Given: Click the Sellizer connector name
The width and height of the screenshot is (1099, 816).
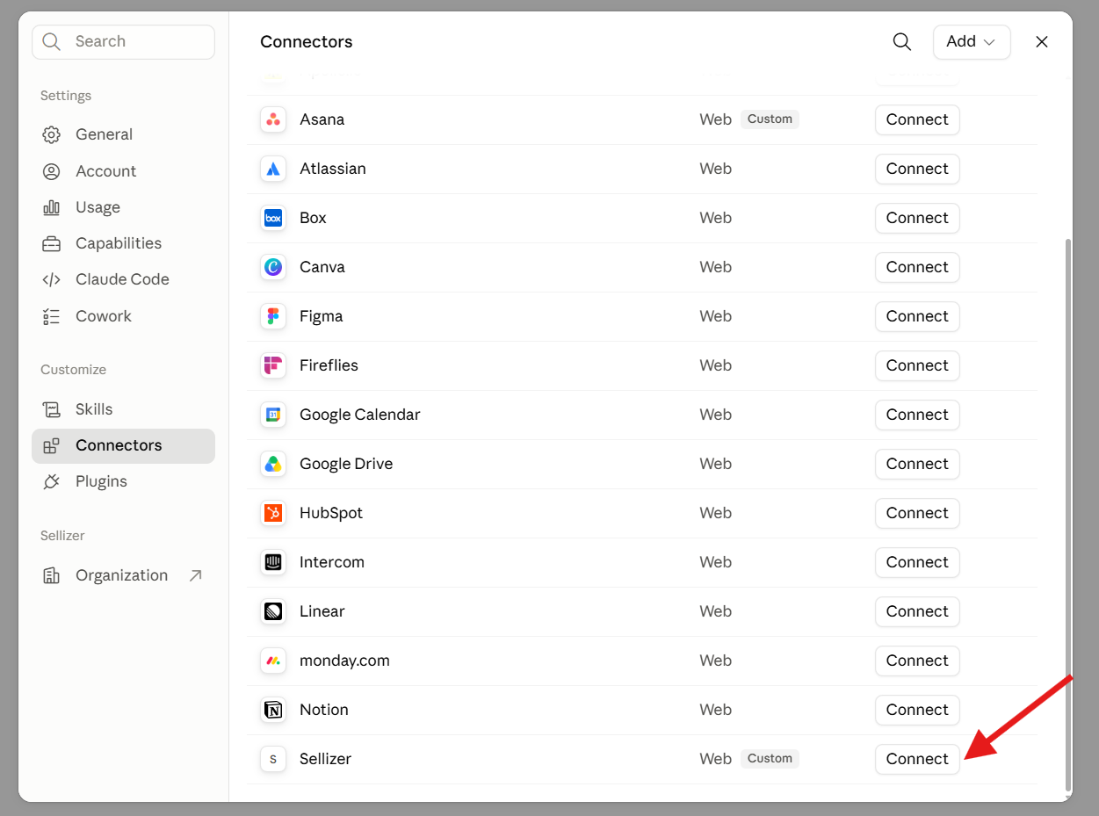Looking at the screenshot, I should (325, 759).
